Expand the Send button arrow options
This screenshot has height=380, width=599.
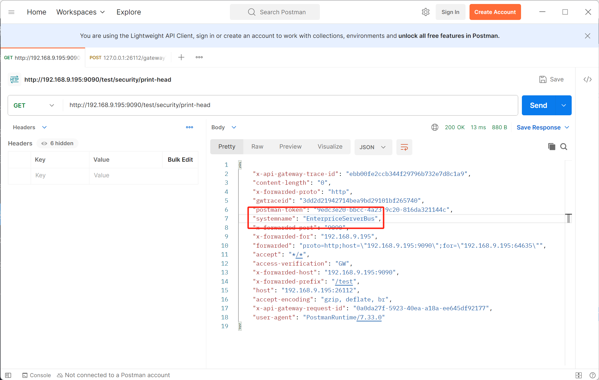(x=563, y=105)
